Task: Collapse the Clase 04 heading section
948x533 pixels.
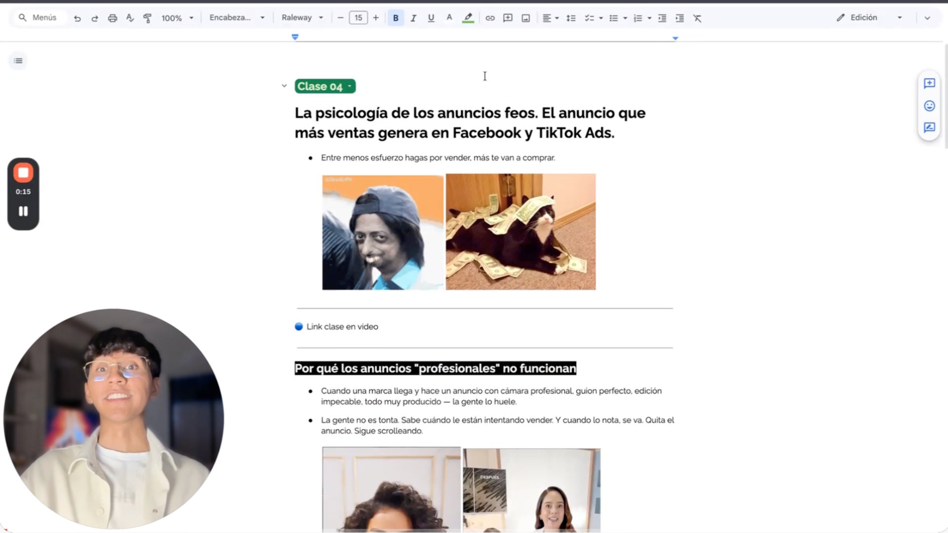Action: coord(284,86)
